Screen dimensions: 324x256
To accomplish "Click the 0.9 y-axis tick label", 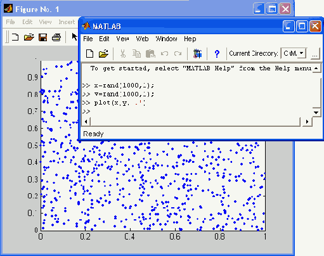I will click(32, 77).
